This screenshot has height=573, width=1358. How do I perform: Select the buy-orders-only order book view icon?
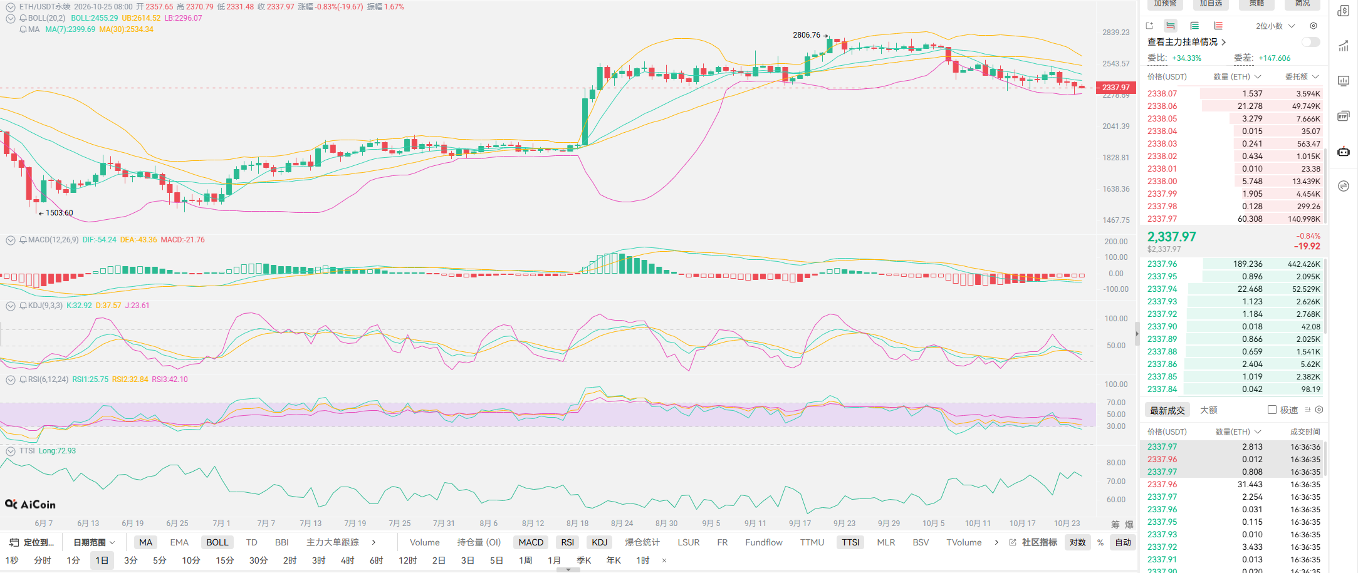click(1194, 26)
